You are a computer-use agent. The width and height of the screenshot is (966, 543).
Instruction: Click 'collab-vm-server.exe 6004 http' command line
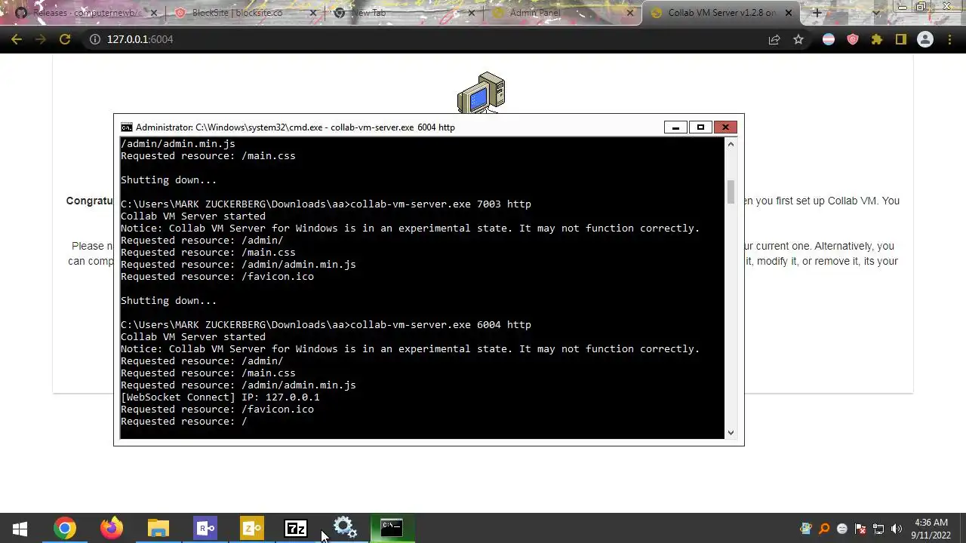point(441,325)
